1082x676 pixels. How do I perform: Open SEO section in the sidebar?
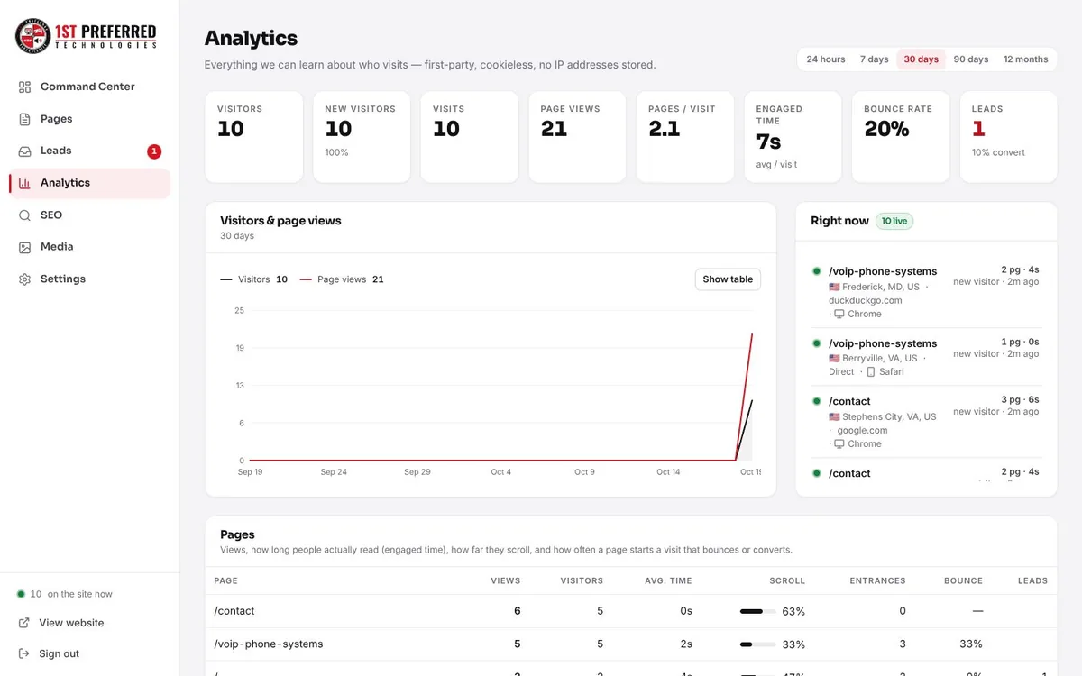click(89, 215)
